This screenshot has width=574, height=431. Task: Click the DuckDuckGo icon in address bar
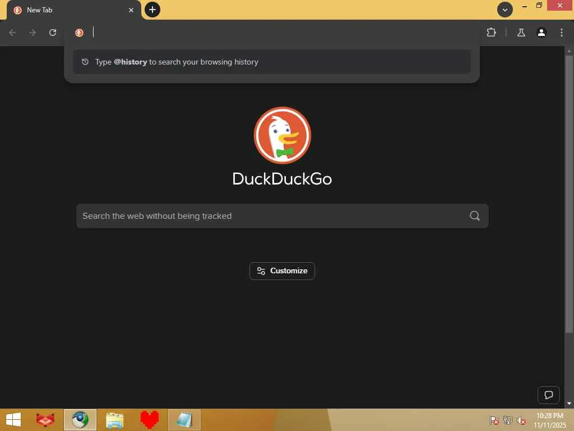pyautogui.click(x=79, y=33)
